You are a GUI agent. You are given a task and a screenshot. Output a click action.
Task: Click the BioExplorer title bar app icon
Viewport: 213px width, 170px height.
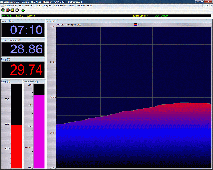click(2, 2)
